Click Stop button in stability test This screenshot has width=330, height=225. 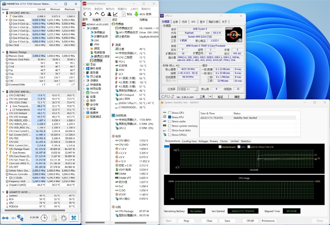pyautogui.click(x=186, y=221)
